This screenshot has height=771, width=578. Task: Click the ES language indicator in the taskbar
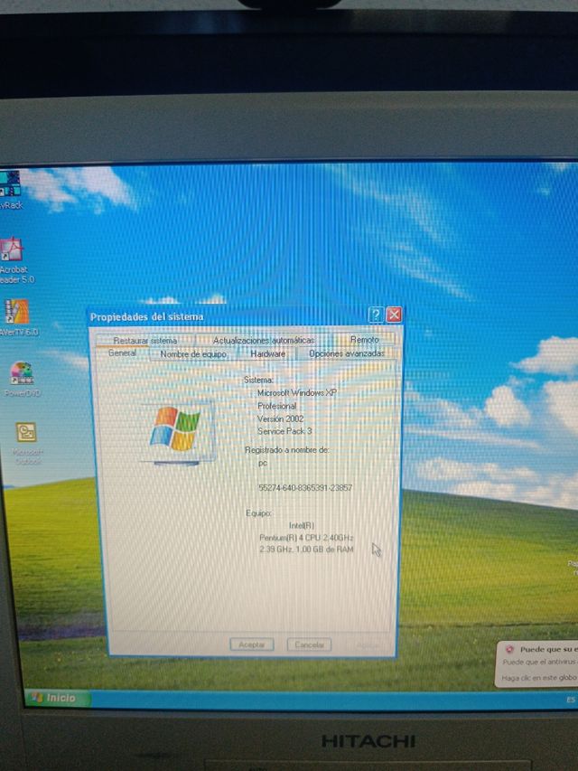(571, 700)
